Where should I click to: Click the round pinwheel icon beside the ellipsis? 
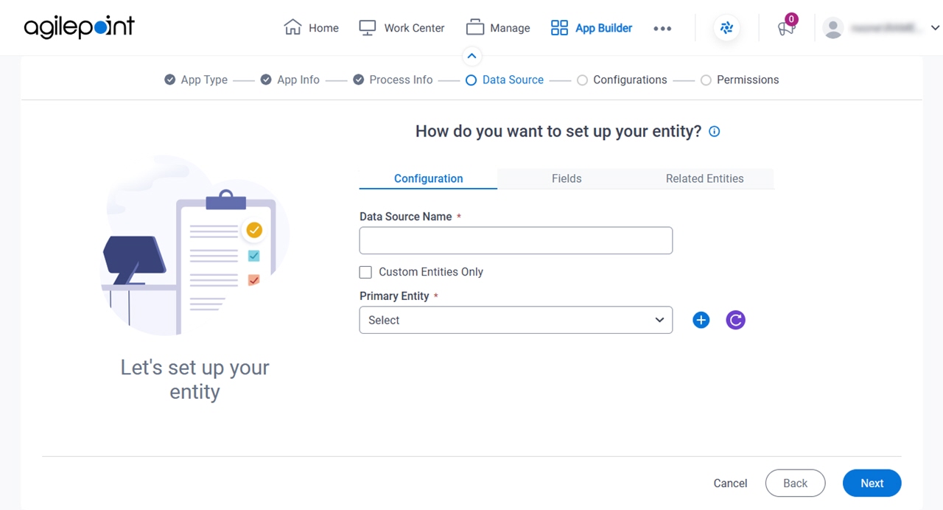726,28
